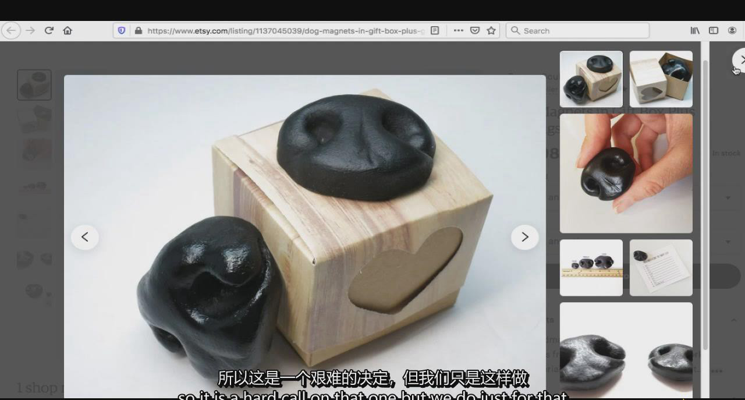Select thumbnail of hand holding nose
The width and height of the screenshot is (745, 400).
(x=626, y=174)
